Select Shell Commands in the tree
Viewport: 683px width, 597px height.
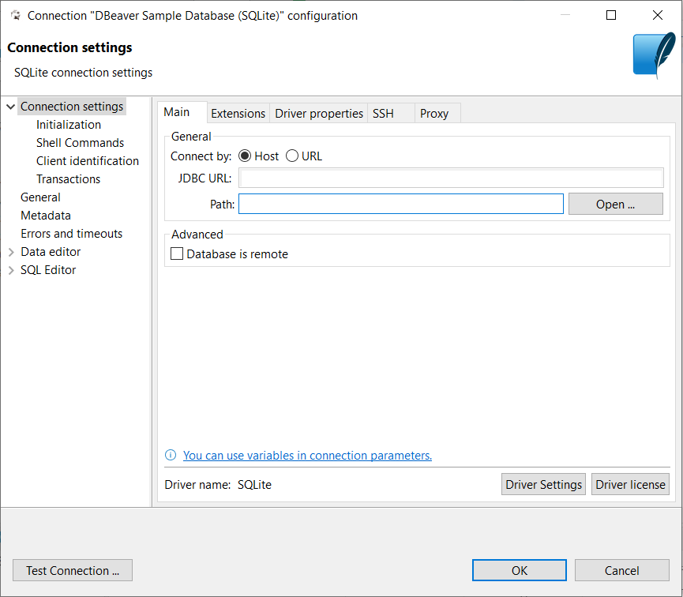click(x=80, y=143)
